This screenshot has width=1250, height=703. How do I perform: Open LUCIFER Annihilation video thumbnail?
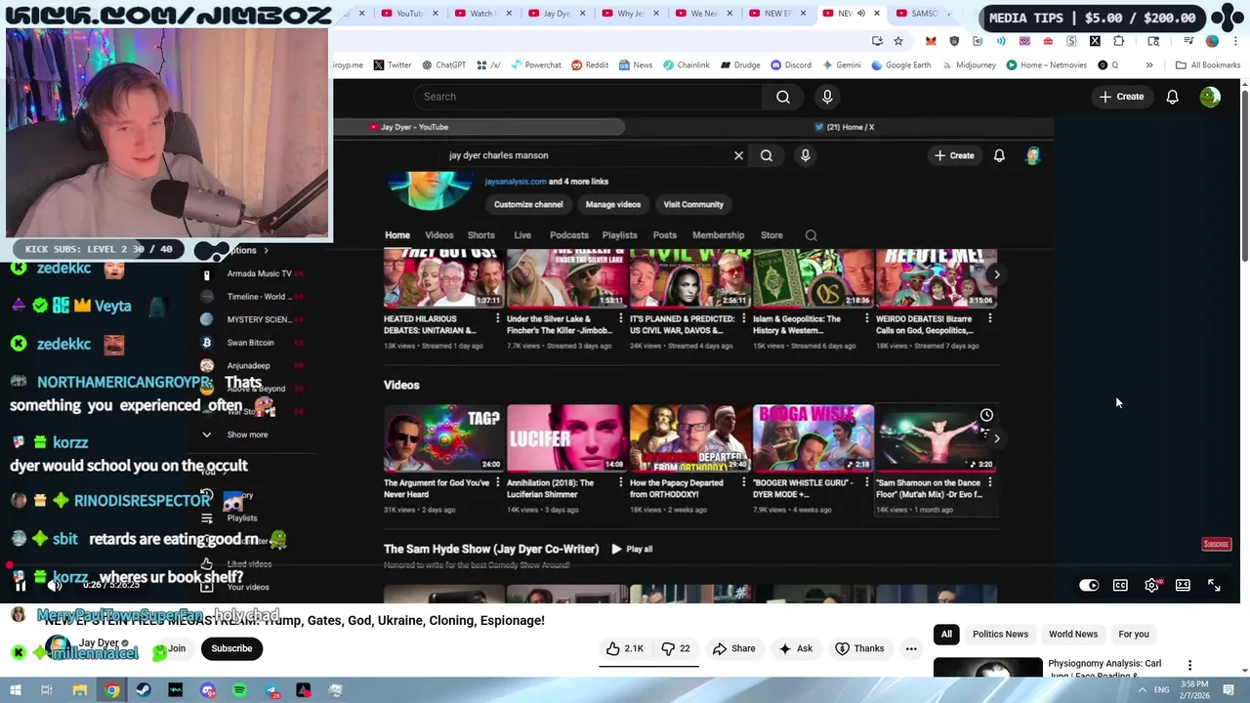click(567, 437)
